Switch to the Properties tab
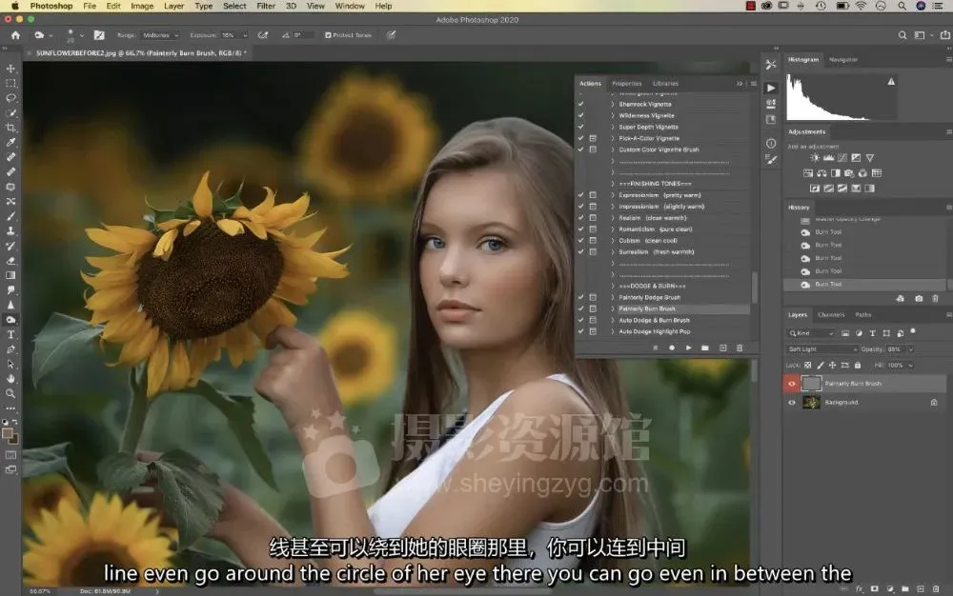The height and width of the screenshot is (596, 953). [x=627, y=84]
